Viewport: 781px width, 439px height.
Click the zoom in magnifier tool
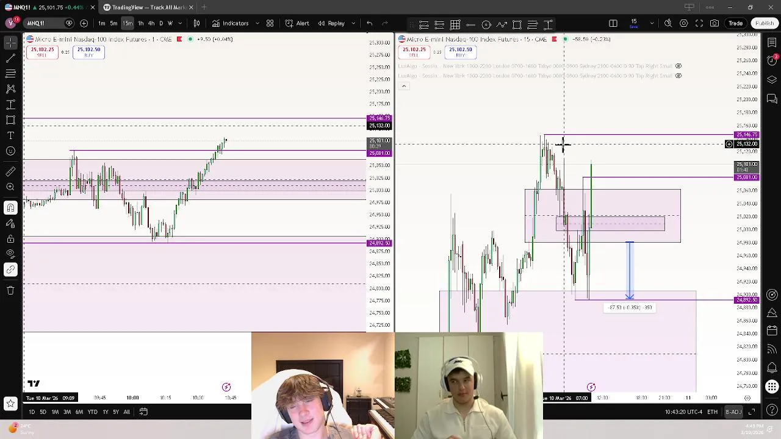click(10, 187)
